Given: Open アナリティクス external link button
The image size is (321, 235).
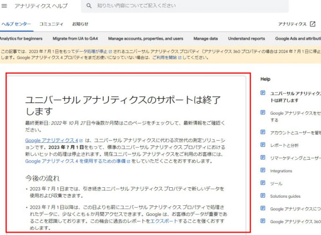Looking at the screenshot, I should pyautogui.click(x=297, y=24).
